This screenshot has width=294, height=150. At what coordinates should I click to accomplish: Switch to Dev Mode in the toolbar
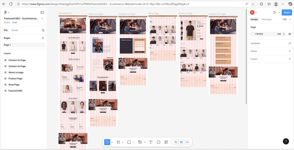[187, 142]
